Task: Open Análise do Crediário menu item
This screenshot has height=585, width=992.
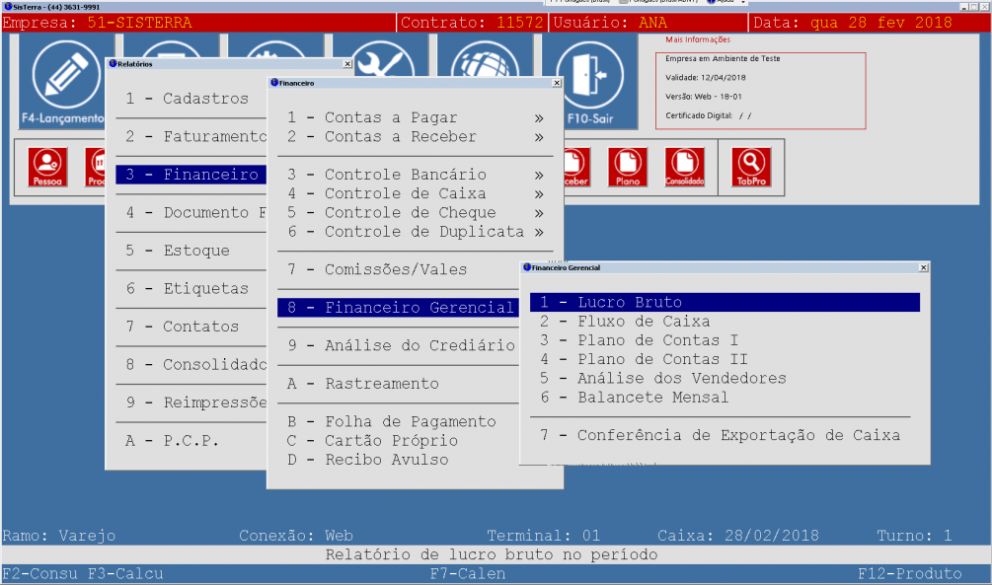Action: pos(420,345)
